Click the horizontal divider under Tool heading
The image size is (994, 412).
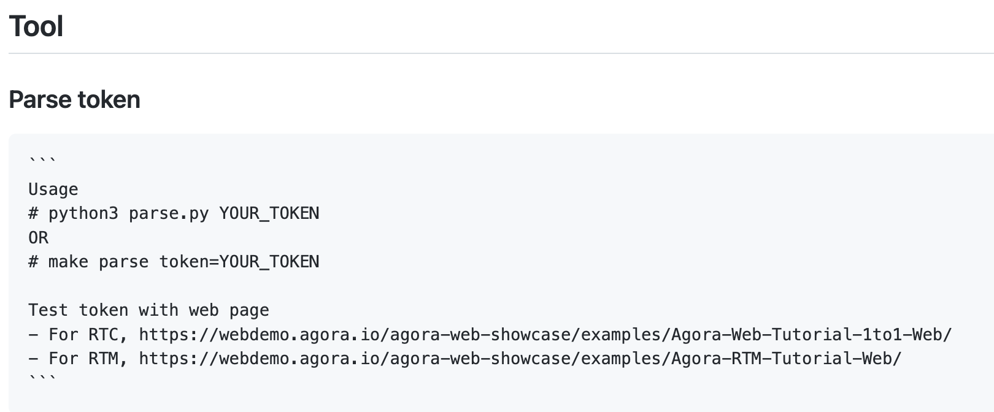point(501,53)
